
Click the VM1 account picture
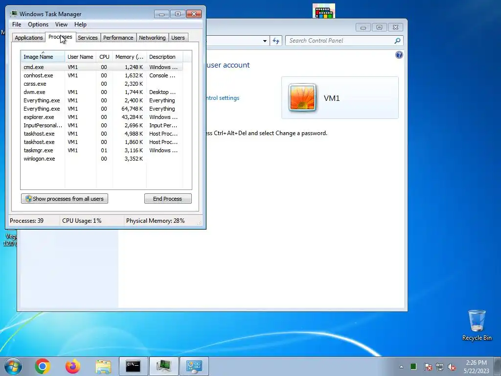pos(302,97)
